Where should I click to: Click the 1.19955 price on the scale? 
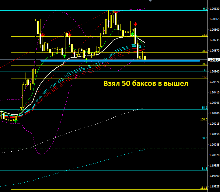(x=214, y=166)
